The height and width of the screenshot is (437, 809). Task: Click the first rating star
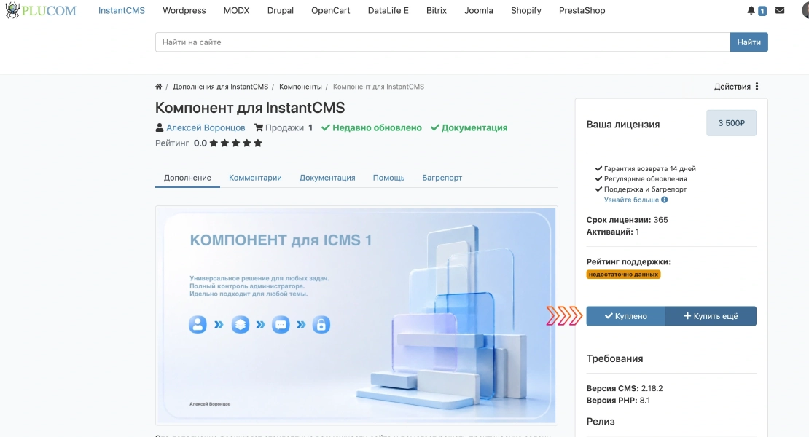click(x=214, y=143)
